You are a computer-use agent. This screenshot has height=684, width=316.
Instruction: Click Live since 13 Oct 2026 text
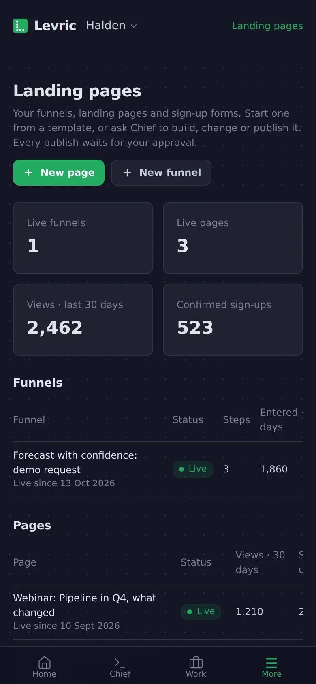pyautogui.click(x=64, y=483)
